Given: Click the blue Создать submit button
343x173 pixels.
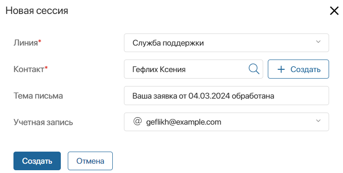Looking at the screenshot, I should [37, 161].
